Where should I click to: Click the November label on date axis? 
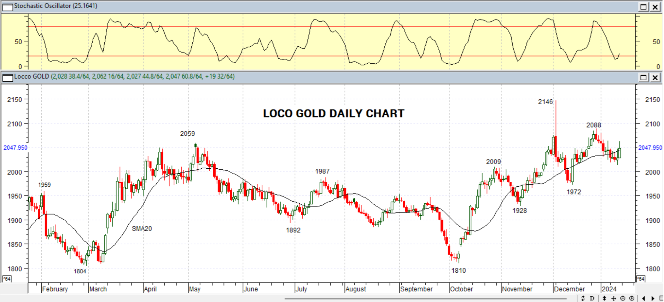(x=517, y=289)
